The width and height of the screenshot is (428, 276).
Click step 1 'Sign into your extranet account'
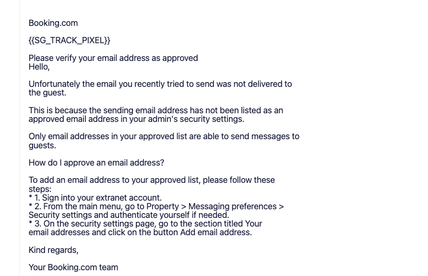point(95,198)
